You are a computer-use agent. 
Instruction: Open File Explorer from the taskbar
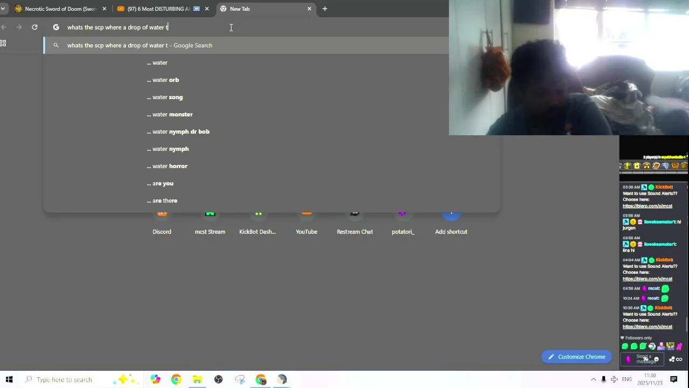tap(197, 379)
